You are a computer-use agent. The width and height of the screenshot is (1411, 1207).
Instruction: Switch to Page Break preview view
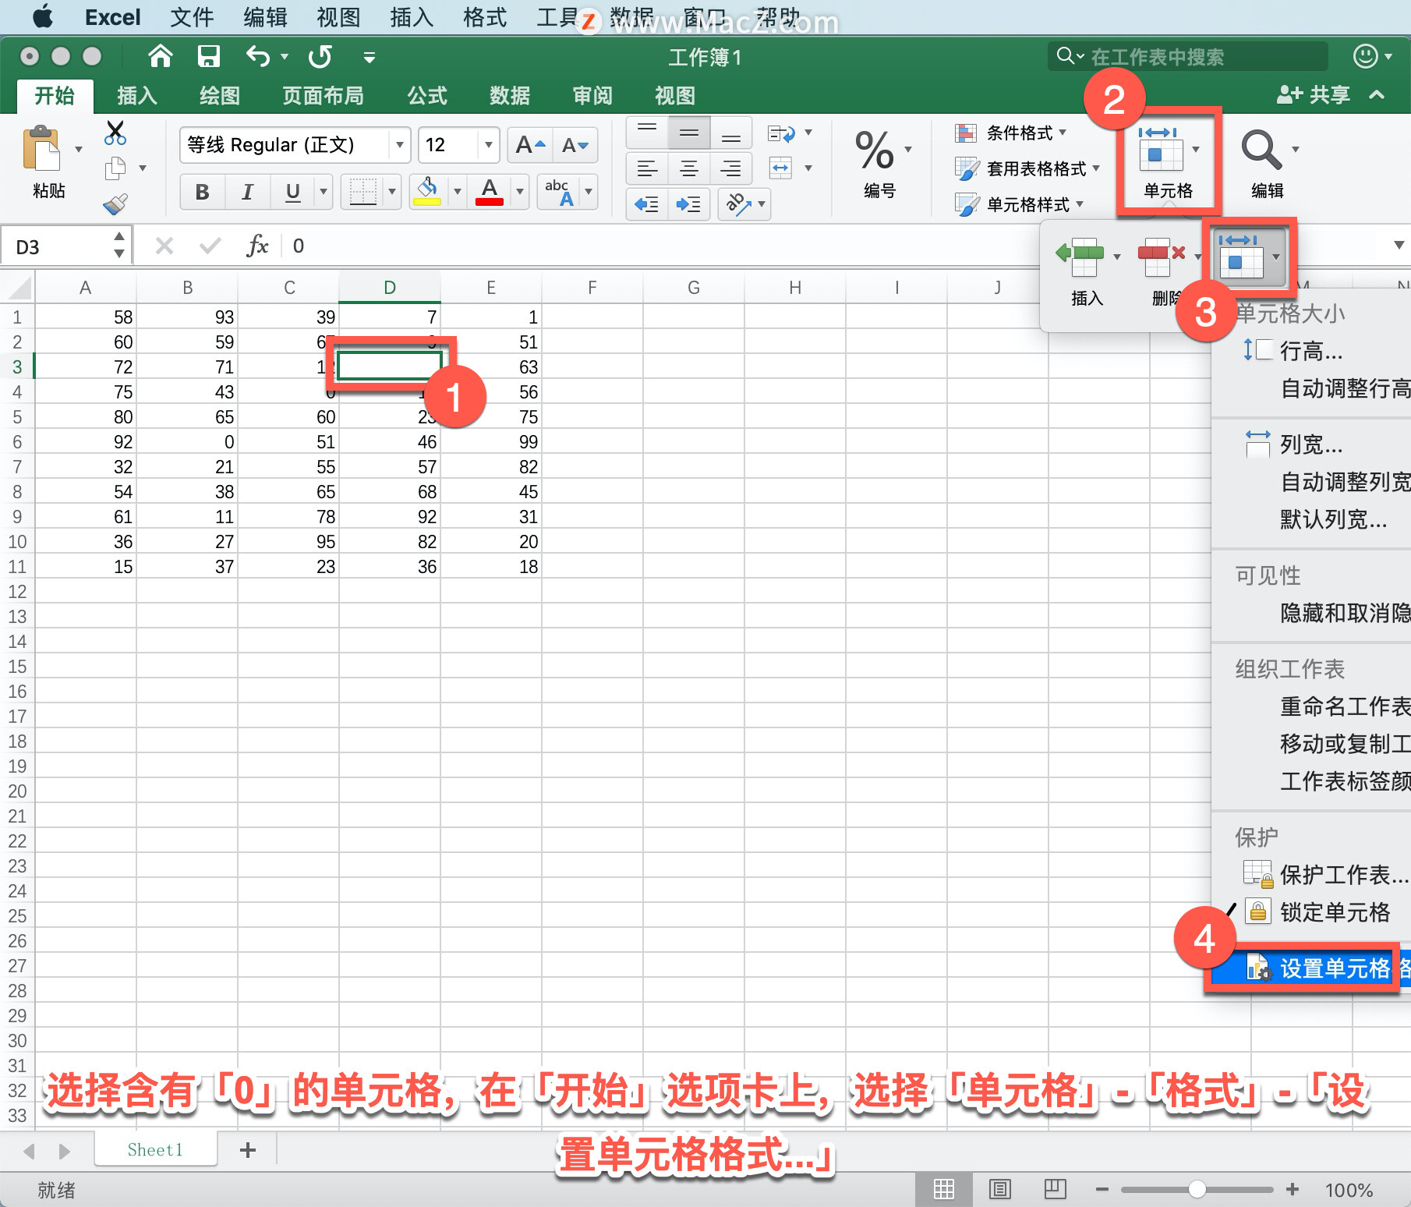[1056, 1189]
